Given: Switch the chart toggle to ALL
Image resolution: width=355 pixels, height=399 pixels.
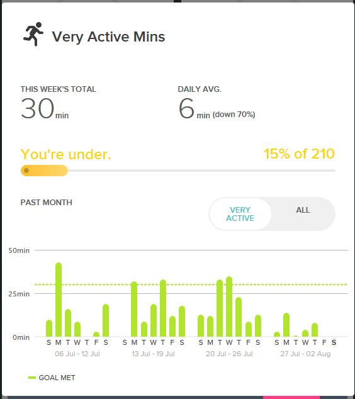Looking at the screenshot, I should click(303, 210).
